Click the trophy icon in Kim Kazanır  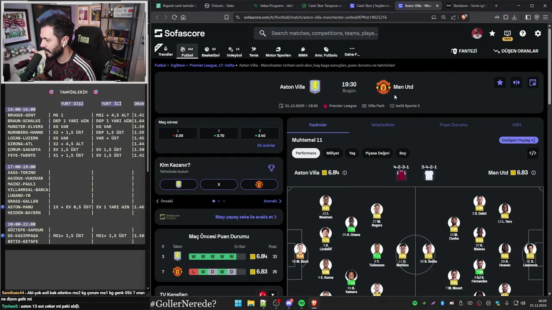click(x=271, y=168)
